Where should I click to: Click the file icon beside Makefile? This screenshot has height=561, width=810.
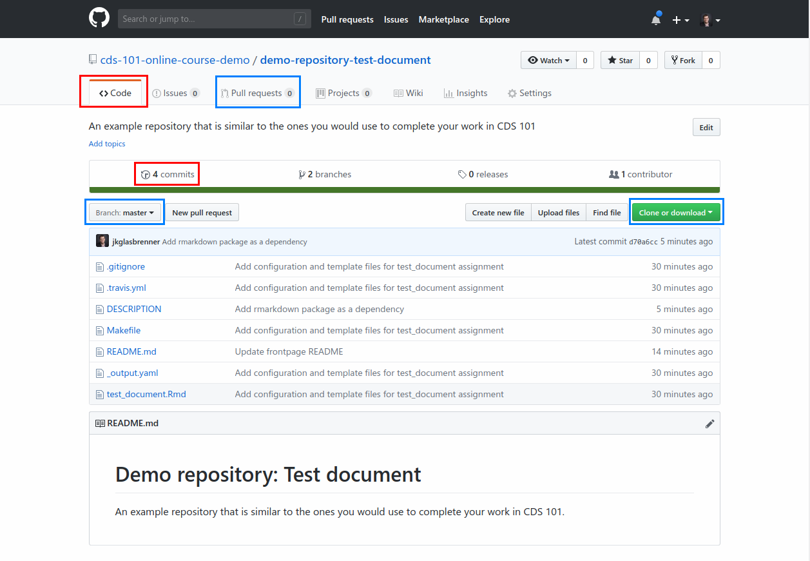tap(100, 330)
